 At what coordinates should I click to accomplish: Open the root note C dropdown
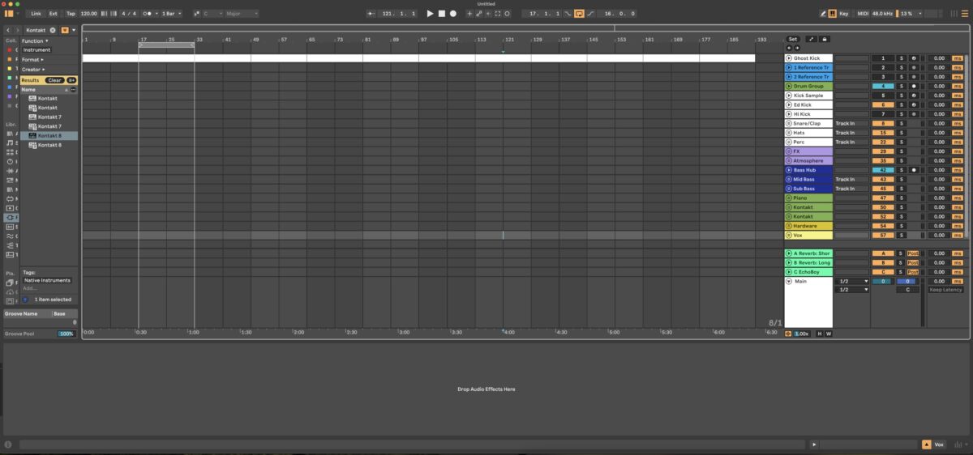212,14
